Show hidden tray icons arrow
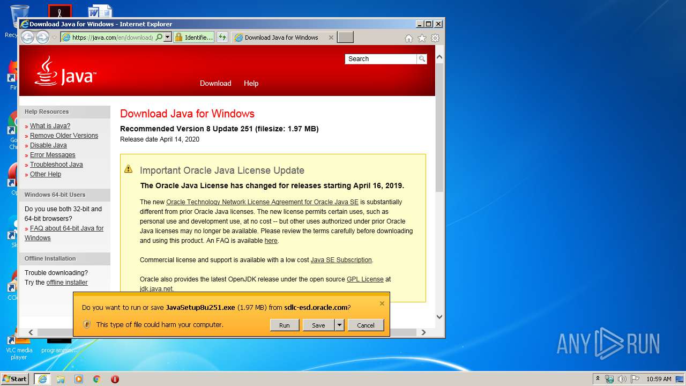 [x=598, y=379]
